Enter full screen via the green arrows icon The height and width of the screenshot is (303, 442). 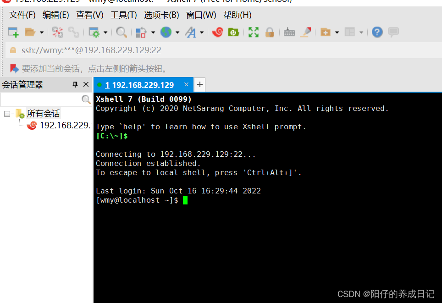click(253, 32)
